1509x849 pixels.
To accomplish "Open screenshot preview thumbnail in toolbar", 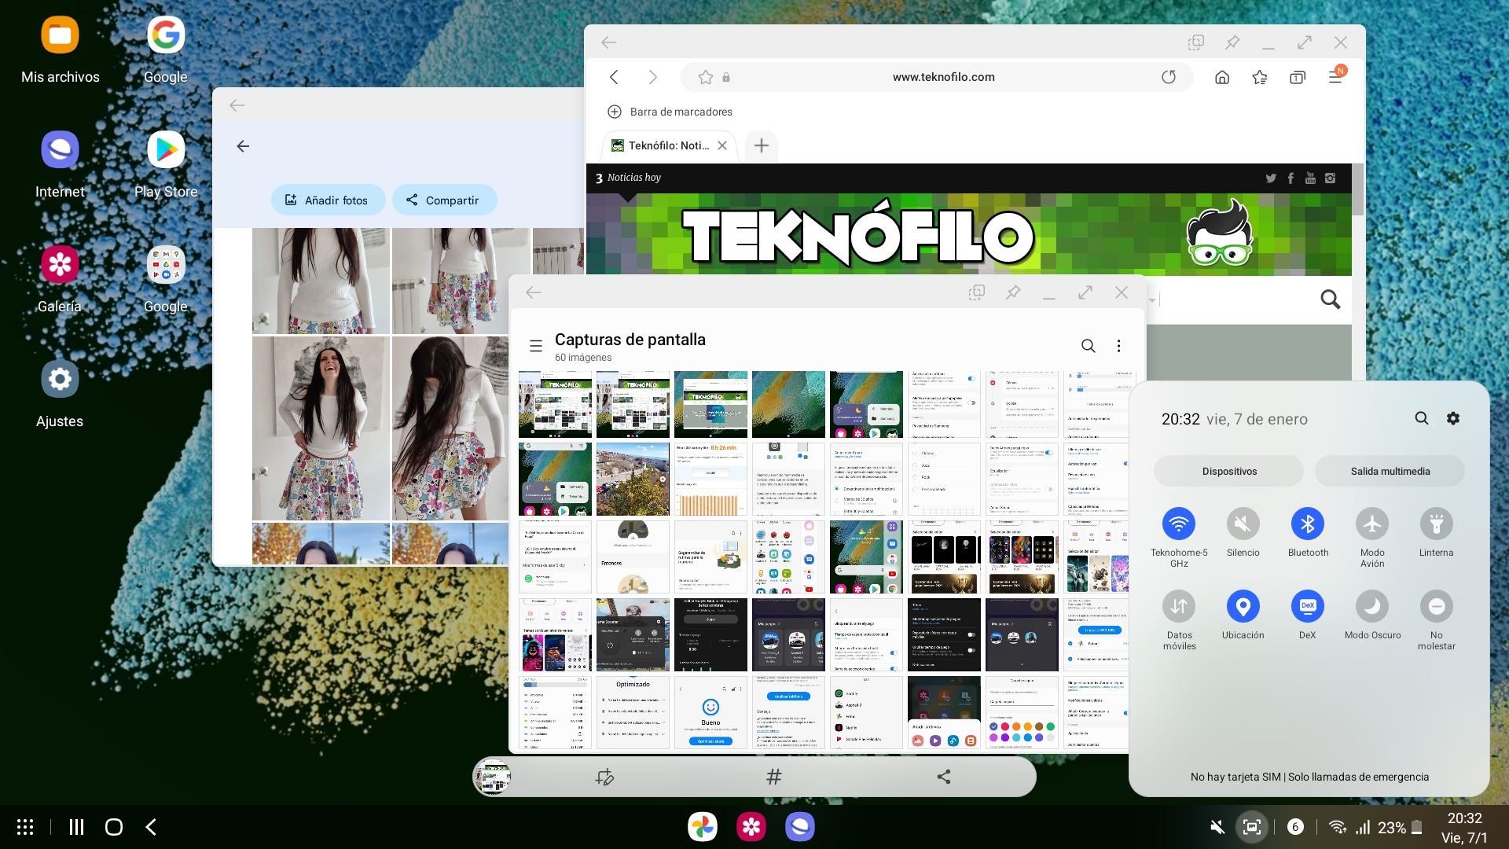I will coord(493,777).
